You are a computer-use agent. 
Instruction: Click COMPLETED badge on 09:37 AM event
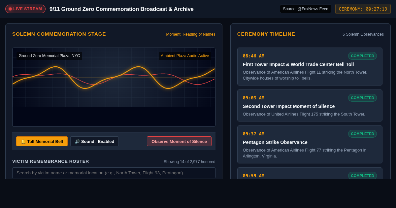[362, 134]
